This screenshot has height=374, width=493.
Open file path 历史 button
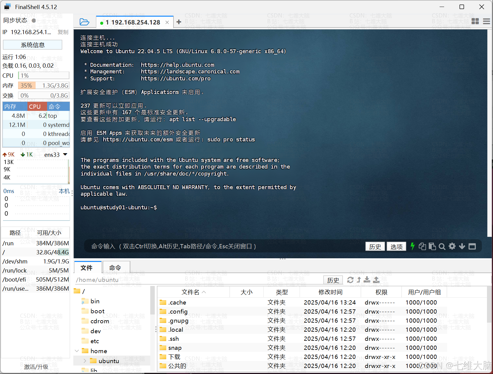pos(333,280)
